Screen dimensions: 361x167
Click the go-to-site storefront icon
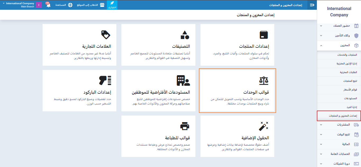pyautogui.click(x=102, y=5)
